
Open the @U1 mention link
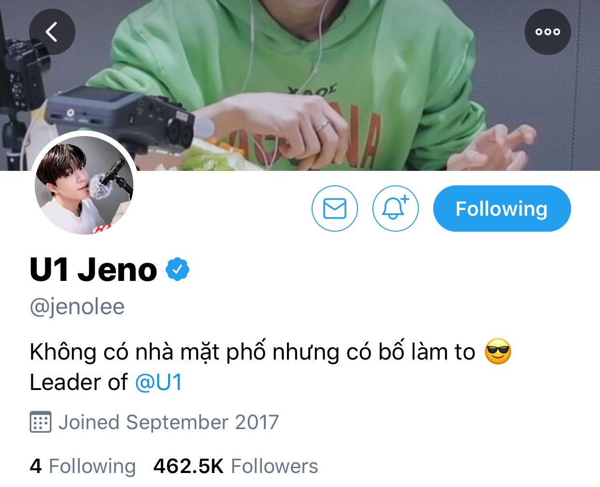pos(158,382)
